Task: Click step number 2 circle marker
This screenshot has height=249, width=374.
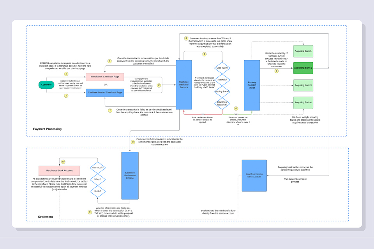Action: (x=159, y=85)
